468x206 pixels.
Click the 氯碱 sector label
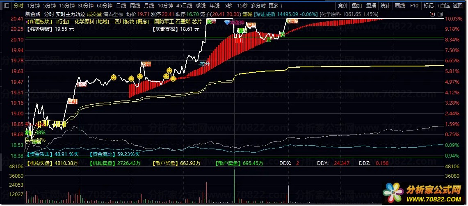247,14
